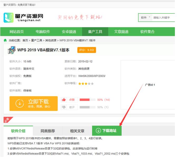Open the 软件 search category dropdown
The height and width of the screenshot is (157, 177).
pos(145,17)
